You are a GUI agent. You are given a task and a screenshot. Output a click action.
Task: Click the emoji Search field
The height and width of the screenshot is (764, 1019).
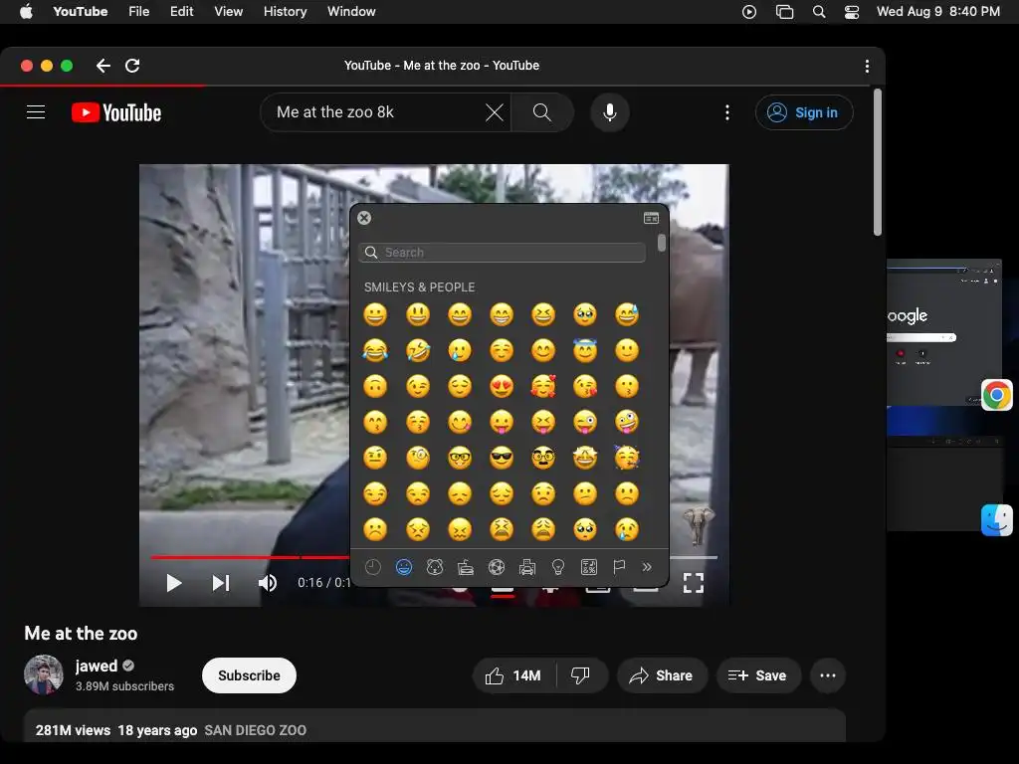coord(502,253)
